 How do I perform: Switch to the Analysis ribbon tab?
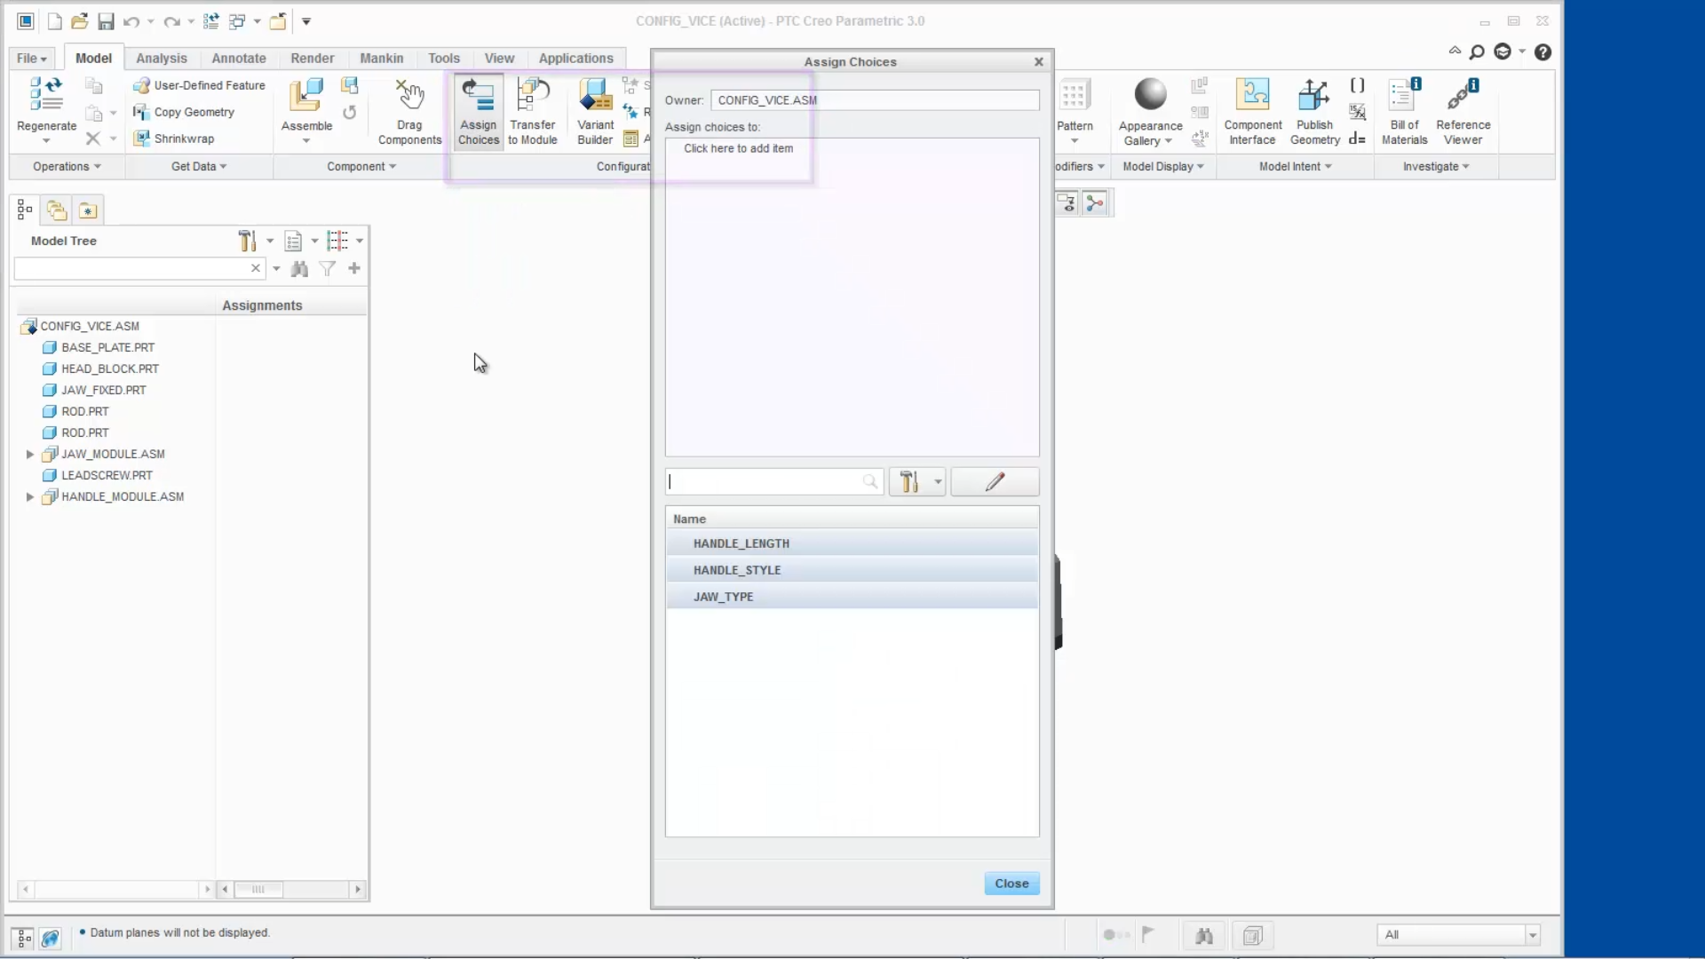pyautogui.click(x=161, y=57)
